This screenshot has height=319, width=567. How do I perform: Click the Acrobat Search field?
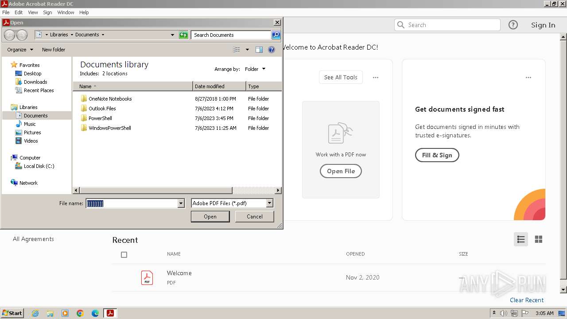pyautogui.click(x=447, y=25)
